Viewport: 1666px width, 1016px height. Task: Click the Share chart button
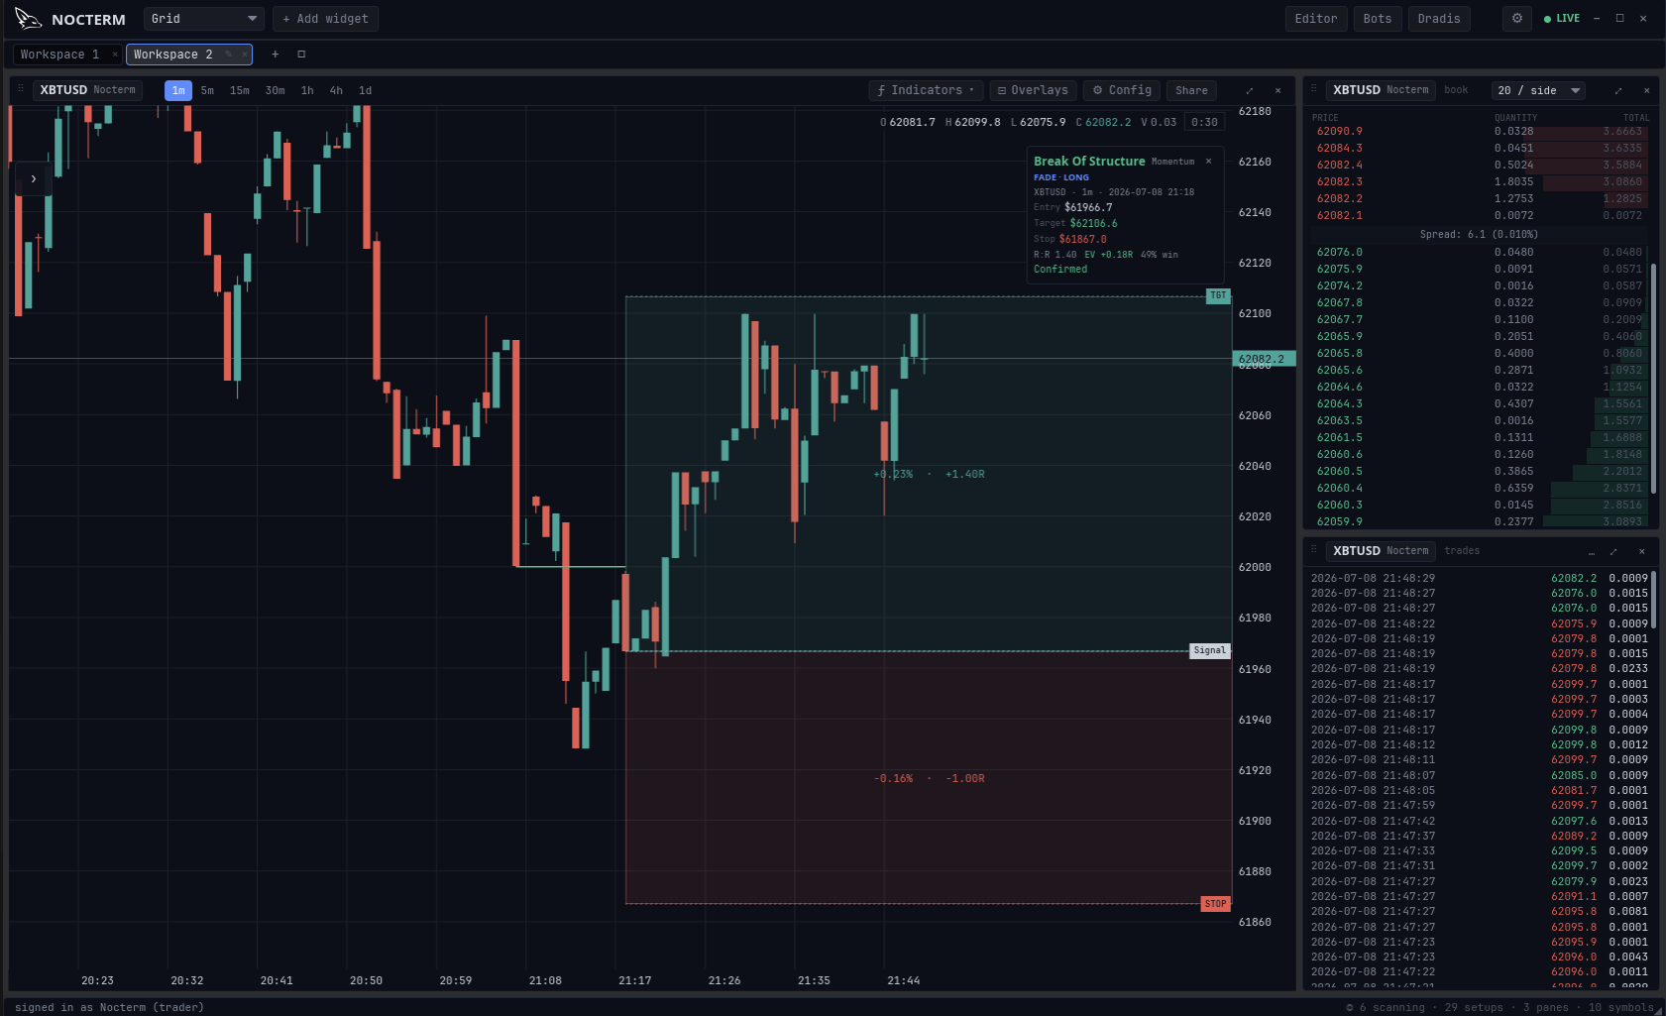tap(1191, 90)
